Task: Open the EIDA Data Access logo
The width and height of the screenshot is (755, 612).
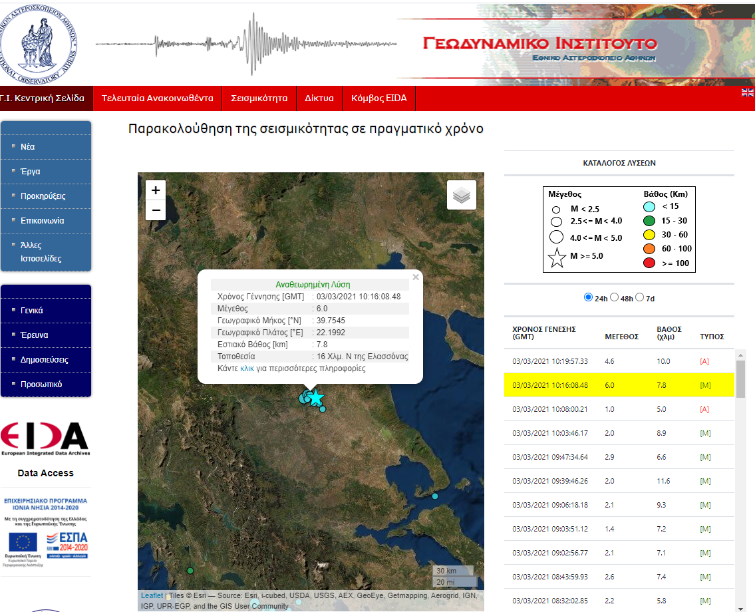Action: pos(45,438)
